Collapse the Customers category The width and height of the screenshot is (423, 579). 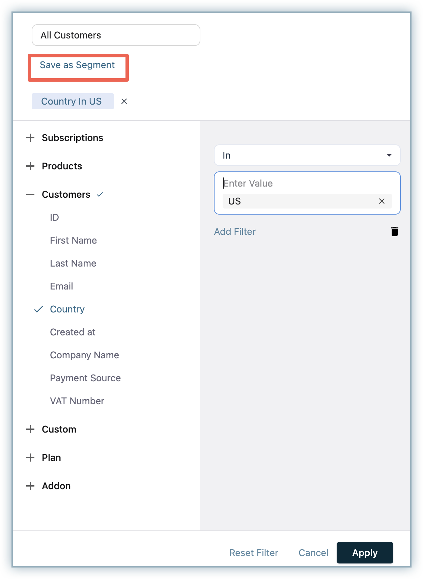coord(30,194)
